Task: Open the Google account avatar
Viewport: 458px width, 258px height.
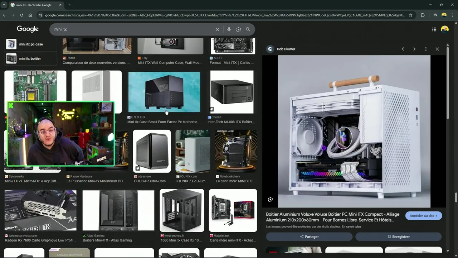Action: click(445, 29)
